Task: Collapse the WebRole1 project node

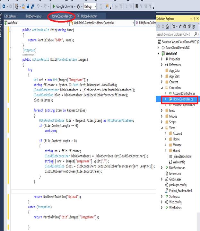Action: 158,53
